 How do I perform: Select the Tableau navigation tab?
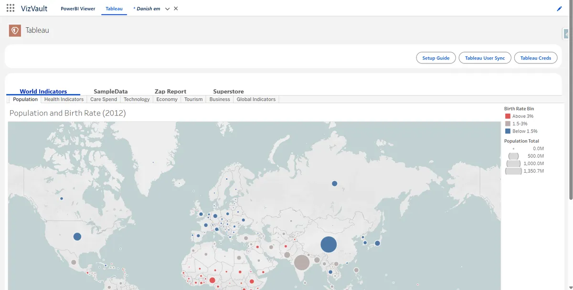[114, 9]
